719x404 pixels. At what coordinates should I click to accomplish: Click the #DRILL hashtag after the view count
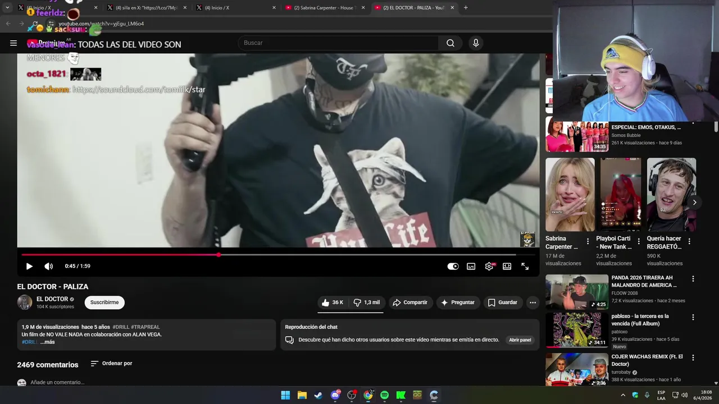click(x=121, y=327)
